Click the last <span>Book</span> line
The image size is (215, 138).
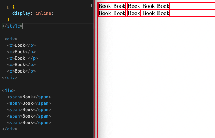(29, 123)
